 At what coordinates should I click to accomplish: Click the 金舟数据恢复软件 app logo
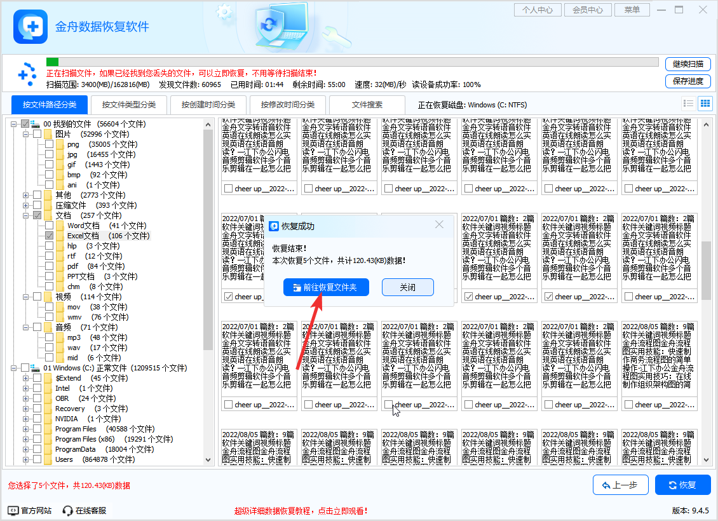click(x=30, y=27)
